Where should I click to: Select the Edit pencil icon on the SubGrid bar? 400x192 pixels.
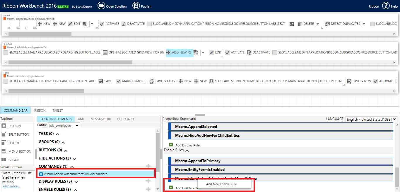(x=211, y=52)
